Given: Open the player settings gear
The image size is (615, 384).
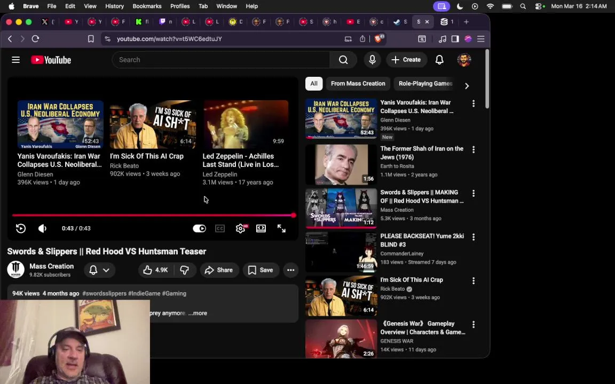Looking at the screenshot, I should pos(241,228).
